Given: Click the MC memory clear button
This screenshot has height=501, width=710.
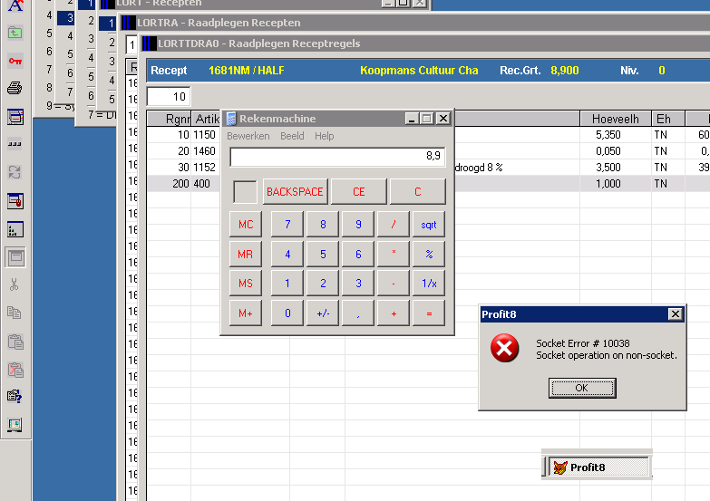Looking at the screenshot, I should click(246, 225).
